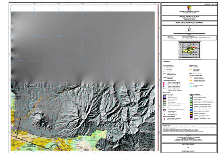The image size is (220, 155).
Task: Click the Kawasan Peruntukan Hankam magenta swatch
Action: (191, 115)
